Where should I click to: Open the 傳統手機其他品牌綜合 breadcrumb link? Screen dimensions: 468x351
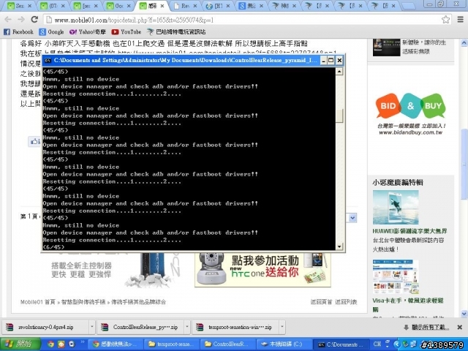(138, 302)
